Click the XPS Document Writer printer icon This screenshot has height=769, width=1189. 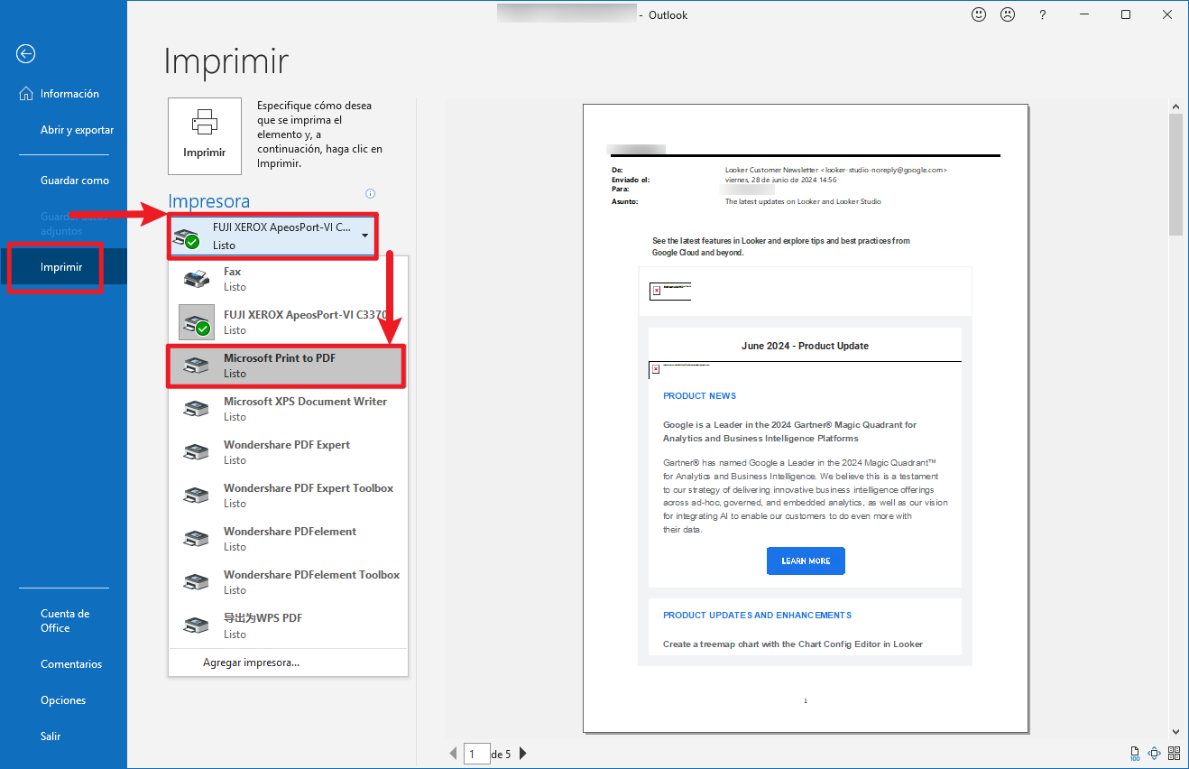196,409
